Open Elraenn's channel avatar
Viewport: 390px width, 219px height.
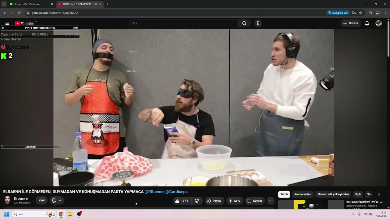[x=7, y=200]
